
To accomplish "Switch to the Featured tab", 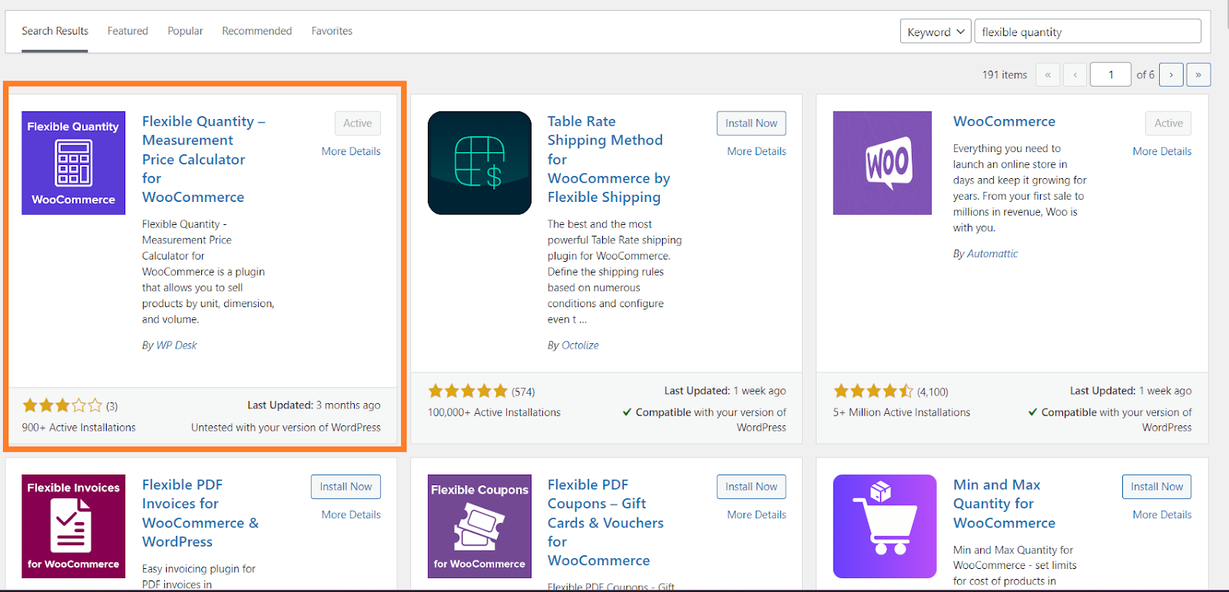I will tap(128, 31).
